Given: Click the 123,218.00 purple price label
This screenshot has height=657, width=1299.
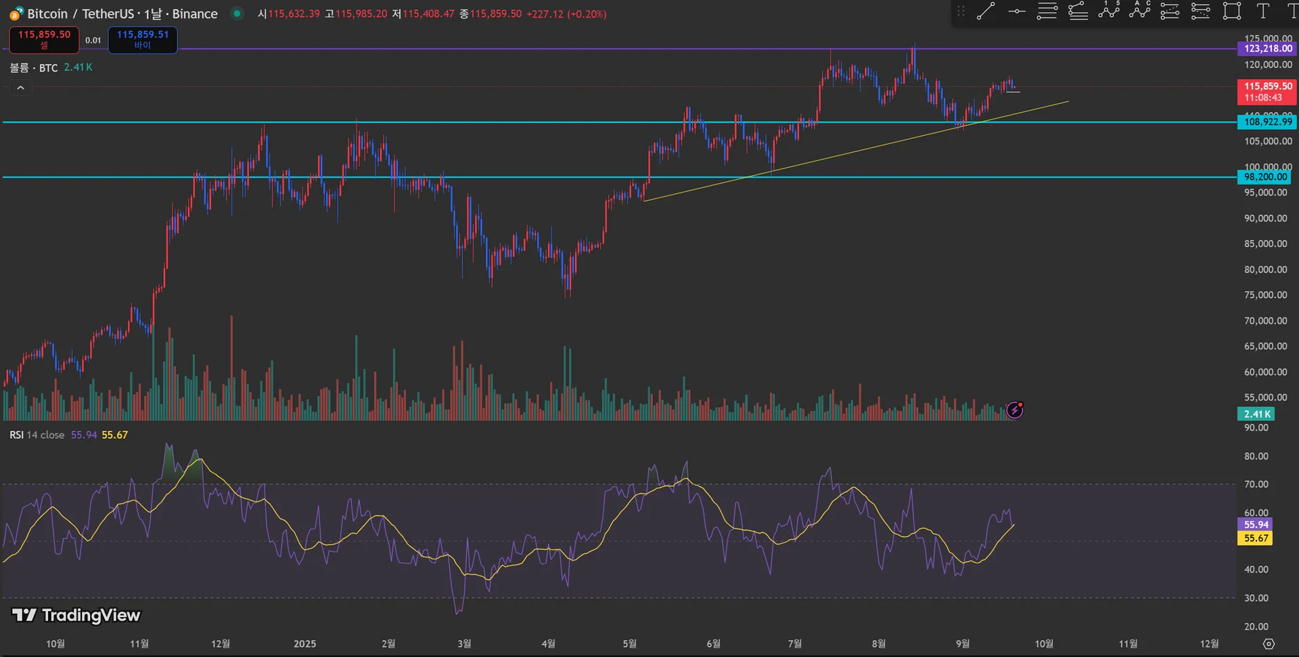Looking at the screenshot, I should (x=1268, y=49).
